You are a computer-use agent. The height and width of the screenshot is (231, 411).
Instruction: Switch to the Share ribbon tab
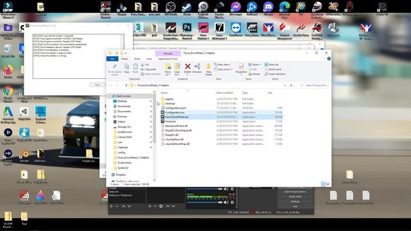click(x=137, y=59)
